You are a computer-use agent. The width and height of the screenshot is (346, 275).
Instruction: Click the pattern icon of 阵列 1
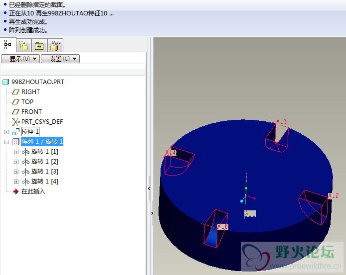[15, 142]
